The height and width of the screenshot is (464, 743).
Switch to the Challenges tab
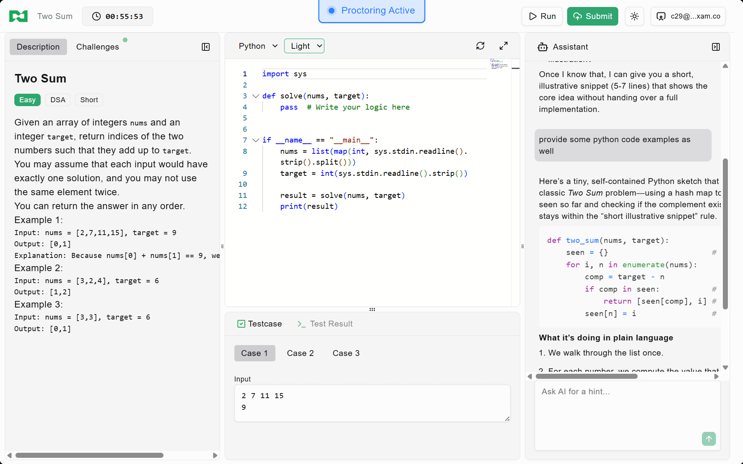tap(98, 47)
